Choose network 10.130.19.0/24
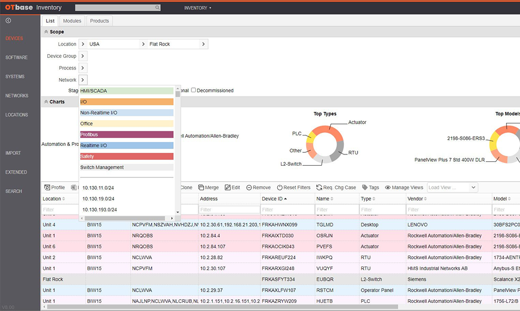 coord(99,199)
